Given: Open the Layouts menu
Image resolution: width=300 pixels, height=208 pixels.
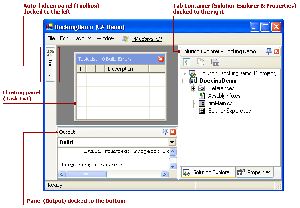Looking at the screenshot, I should coord(82,39).
